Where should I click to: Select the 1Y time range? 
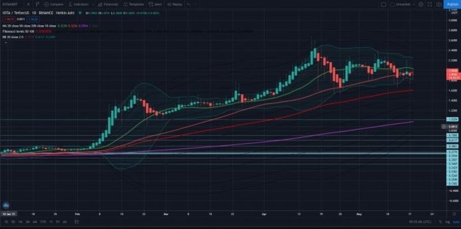(51, 222)
